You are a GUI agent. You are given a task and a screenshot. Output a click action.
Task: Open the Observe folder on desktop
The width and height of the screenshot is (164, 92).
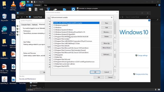[4, 43]
